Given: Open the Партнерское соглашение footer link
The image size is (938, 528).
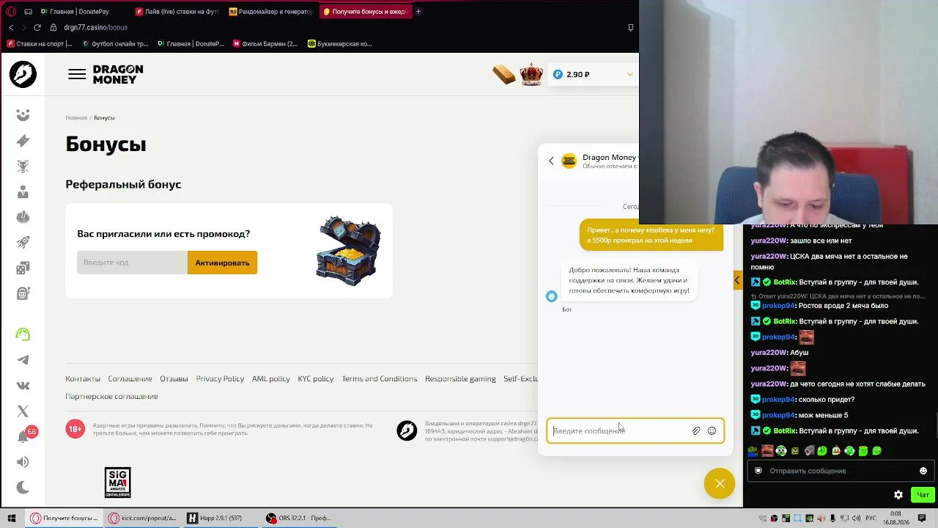Looking at the screenshot, I should click(x=111, y=396).
